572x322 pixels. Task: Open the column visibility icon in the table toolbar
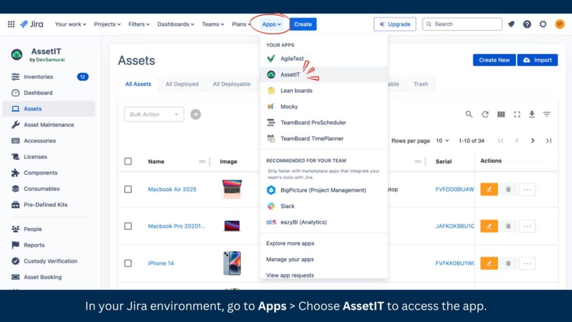[x=501, y=114]
